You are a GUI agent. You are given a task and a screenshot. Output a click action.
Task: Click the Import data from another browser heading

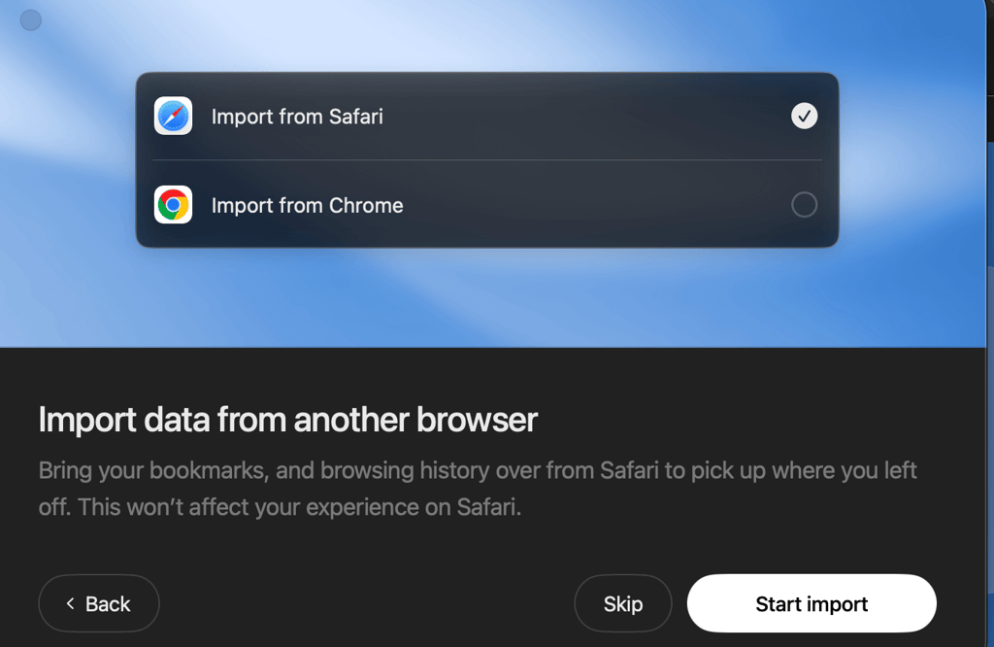(286, 420)
